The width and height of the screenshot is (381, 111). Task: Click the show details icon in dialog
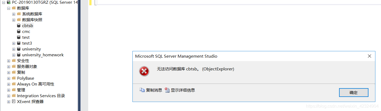point(167,90)
